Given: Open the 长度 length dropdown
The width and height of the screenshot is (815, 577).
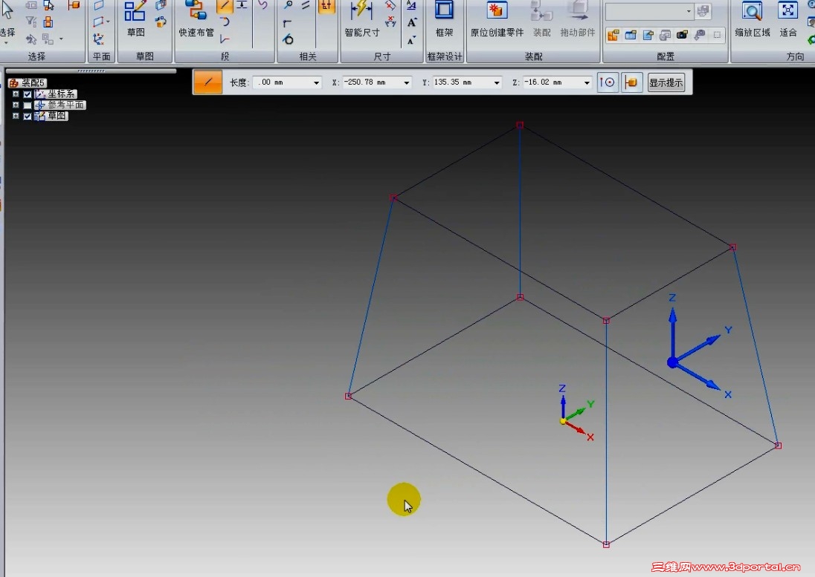Looking at the screenshot, I should 316,82.
